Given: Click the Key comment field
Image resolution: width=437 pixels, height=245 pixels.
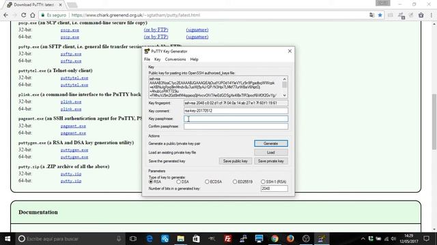Looking at the screenshot, I should pos(236,111).
